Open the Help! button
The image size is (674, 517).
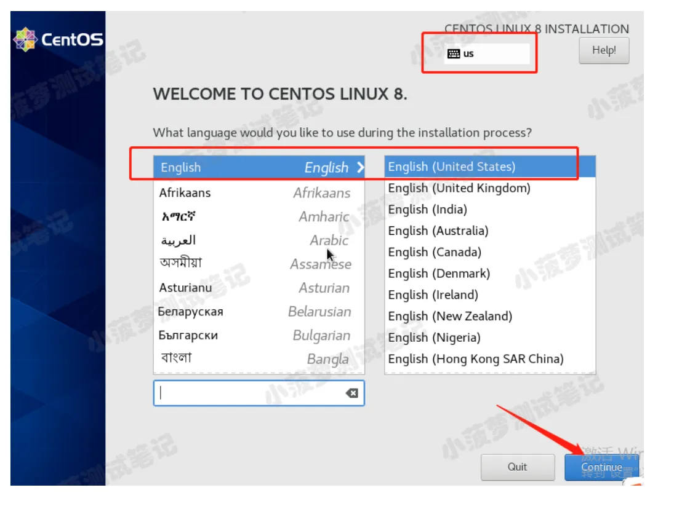604,50
